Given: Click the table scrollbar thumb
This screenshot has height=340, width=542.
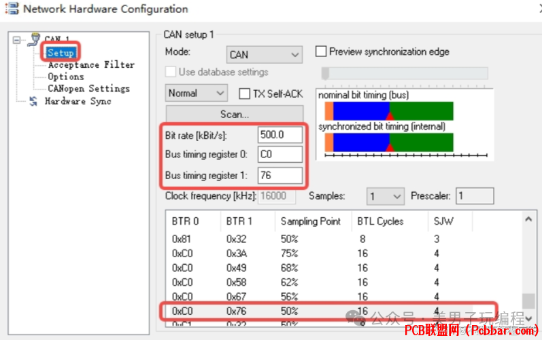Looking at the screenshot, I should click(528, 301).
